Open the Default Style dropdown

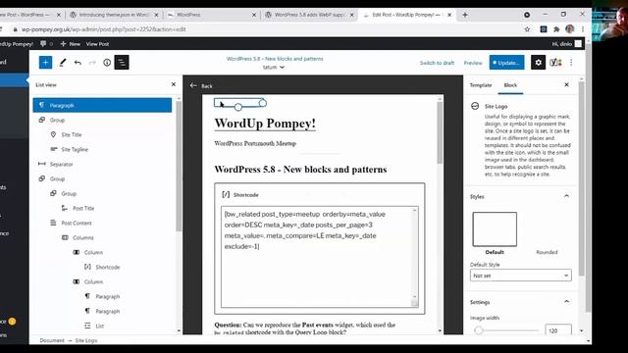coord(520,276)
